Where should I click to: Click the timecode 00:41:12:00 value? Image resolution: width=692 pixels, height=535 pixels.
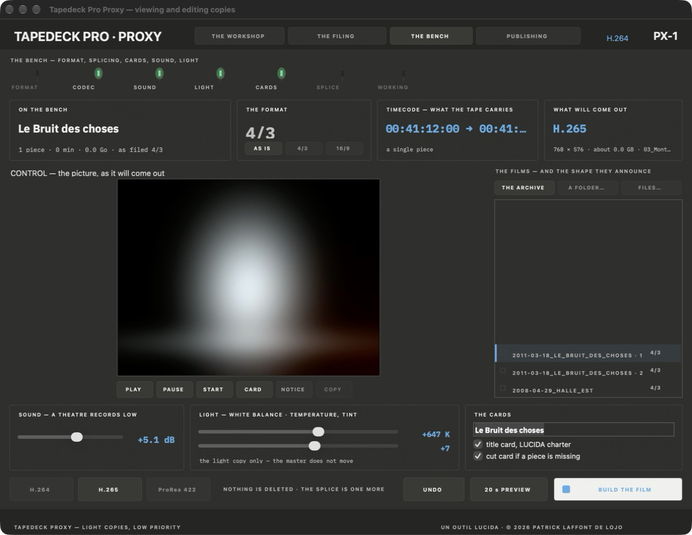pyautogui.click(x=422, y=129)
